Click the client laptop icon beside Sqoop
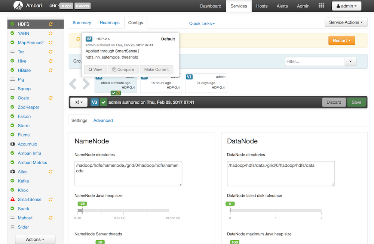The image size is (374, 244). (13, 88)
